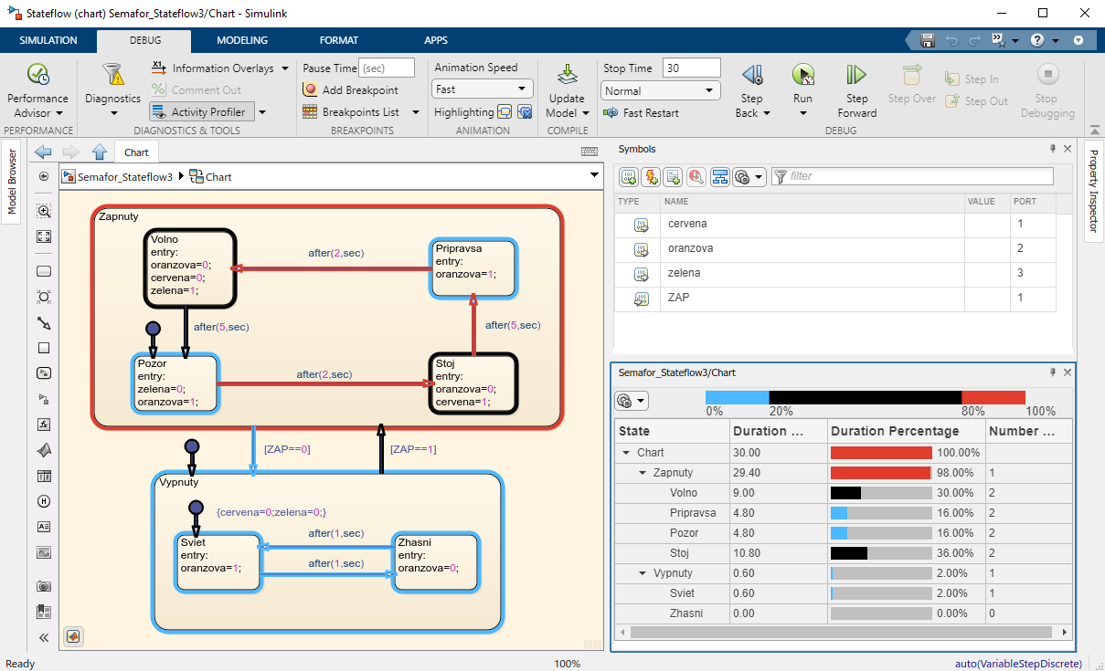The height and width of the screenshot is (671, 1105).
Task: Select the Default Transition palette tool
Action: 44,322
